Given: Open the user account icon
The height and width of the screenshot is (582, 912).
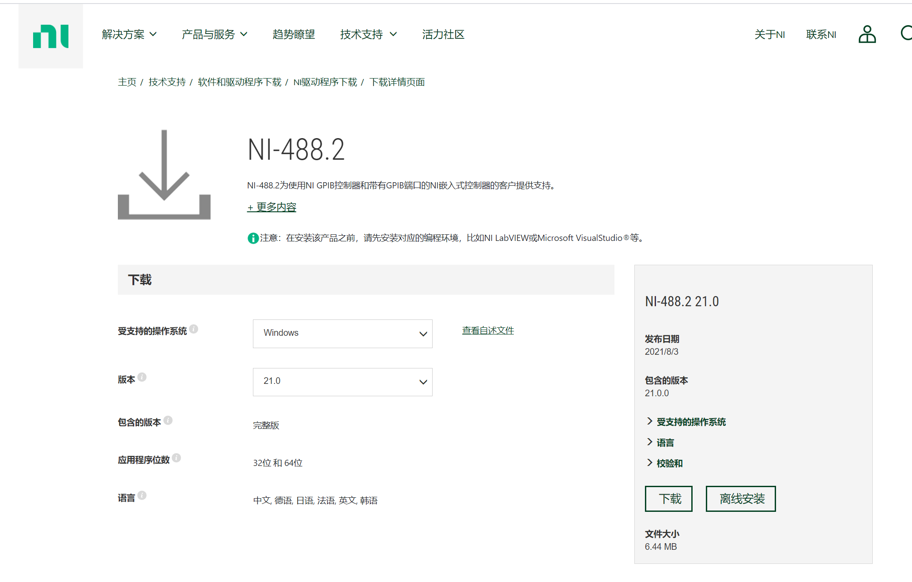Looking at the screenshot, I should point(866,34).
